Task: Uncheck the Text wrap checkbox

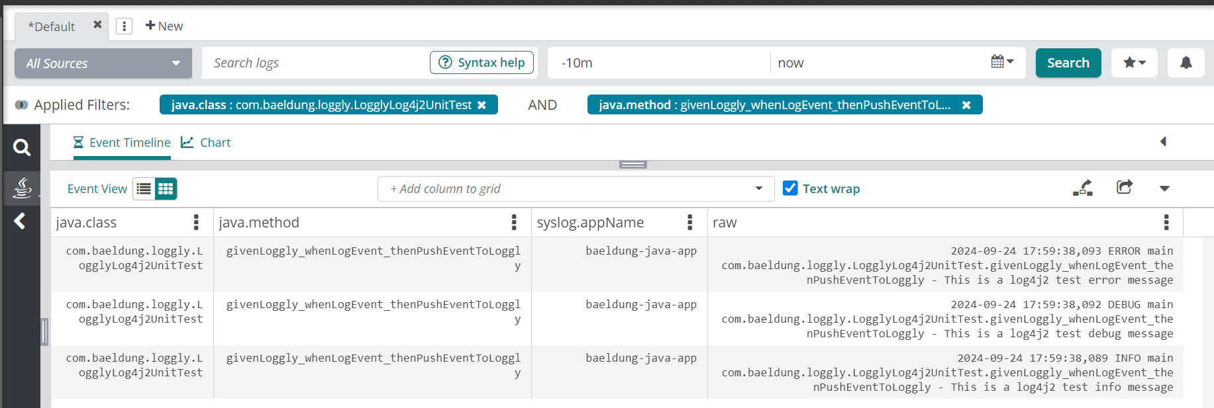Action: 790,188
